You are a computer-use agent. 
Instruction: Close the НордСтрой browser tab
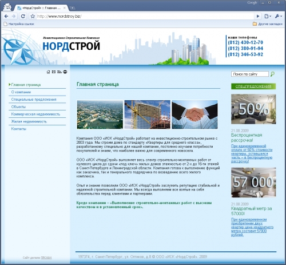tap(65, 8)
